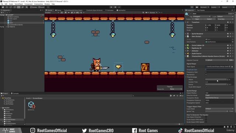Open the prefab Overrides dropdown
Image resolution: width=236 pixels, height=133 pixels.
(x=225, y=19)
